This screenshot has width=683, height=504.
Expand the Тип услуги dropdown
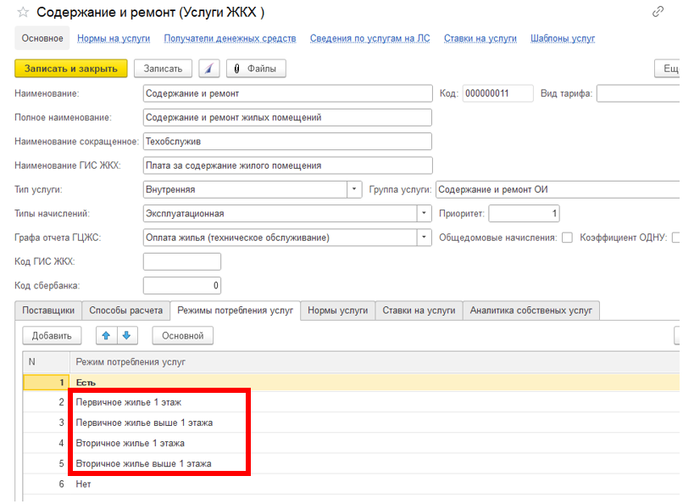[355, 189]
